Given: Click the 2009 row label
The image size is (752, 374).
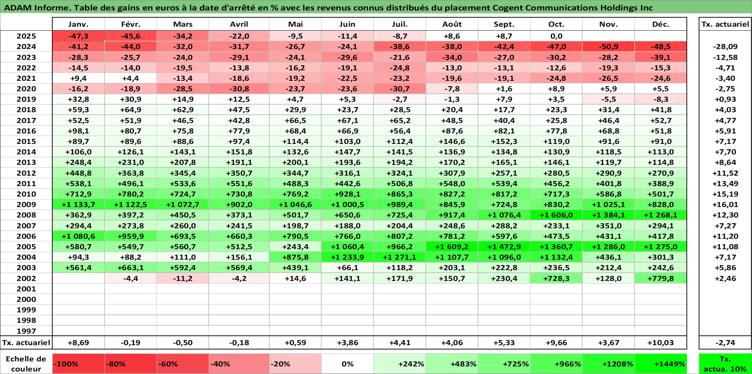Looking at the screenshot, I should [x=26, y=204].
